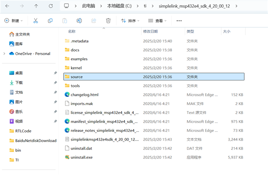The height and width of the screenshot is (175, 268).
Task: Select manifest_simplelink_msp432e4_sdk file
Action: point(154,121)
